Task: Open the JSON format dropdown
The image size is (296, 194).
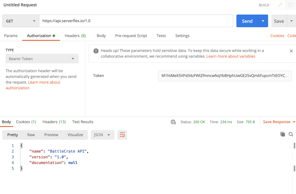Action: [102, 135]
